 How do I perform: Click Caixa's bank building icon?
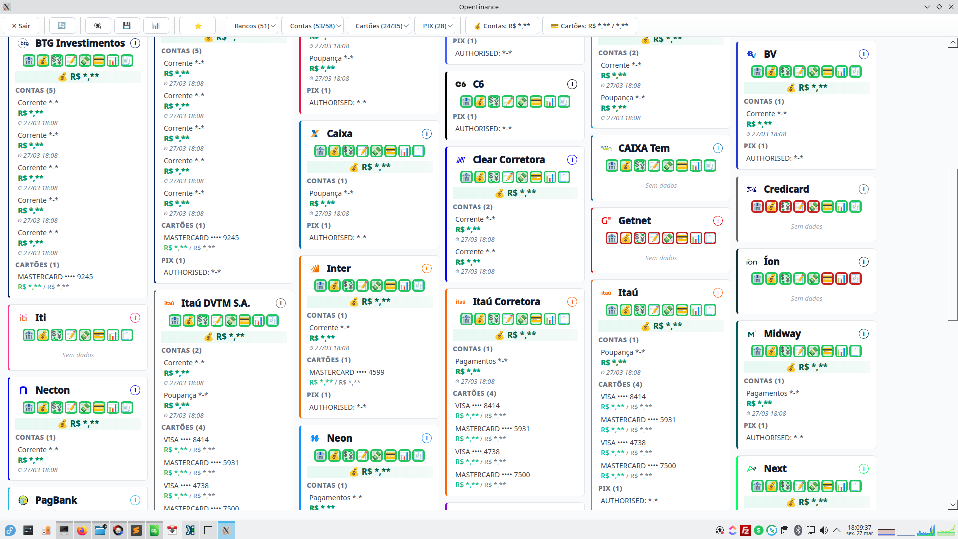click(320, 151)
